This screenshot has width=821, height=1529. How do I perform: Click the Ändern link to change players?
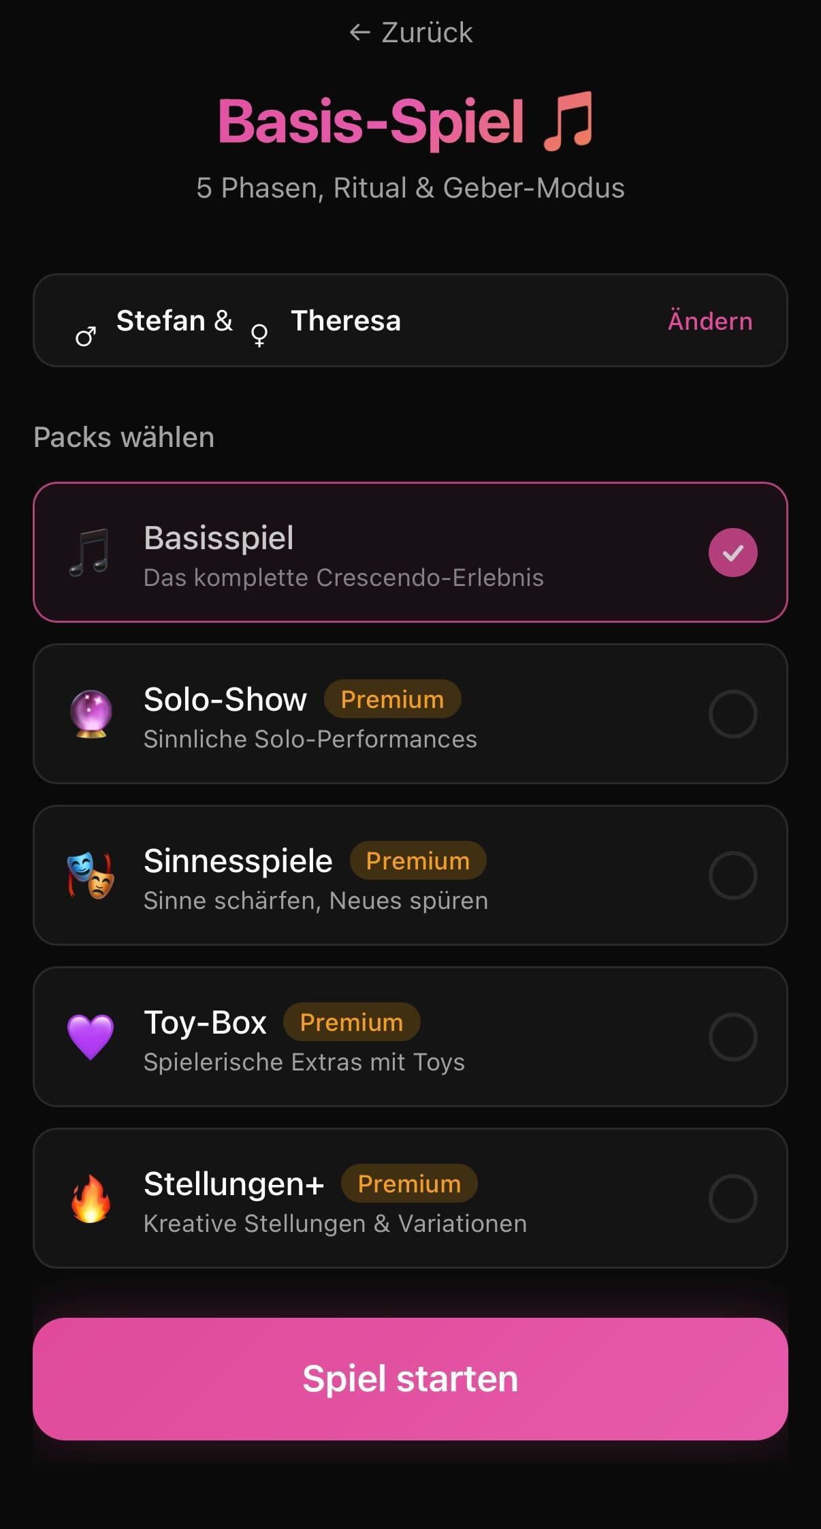point(709,320)
